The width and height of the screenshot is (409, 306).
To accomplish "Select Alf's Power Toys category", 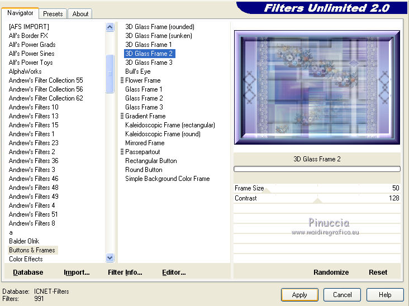I will tap(31, 63).
